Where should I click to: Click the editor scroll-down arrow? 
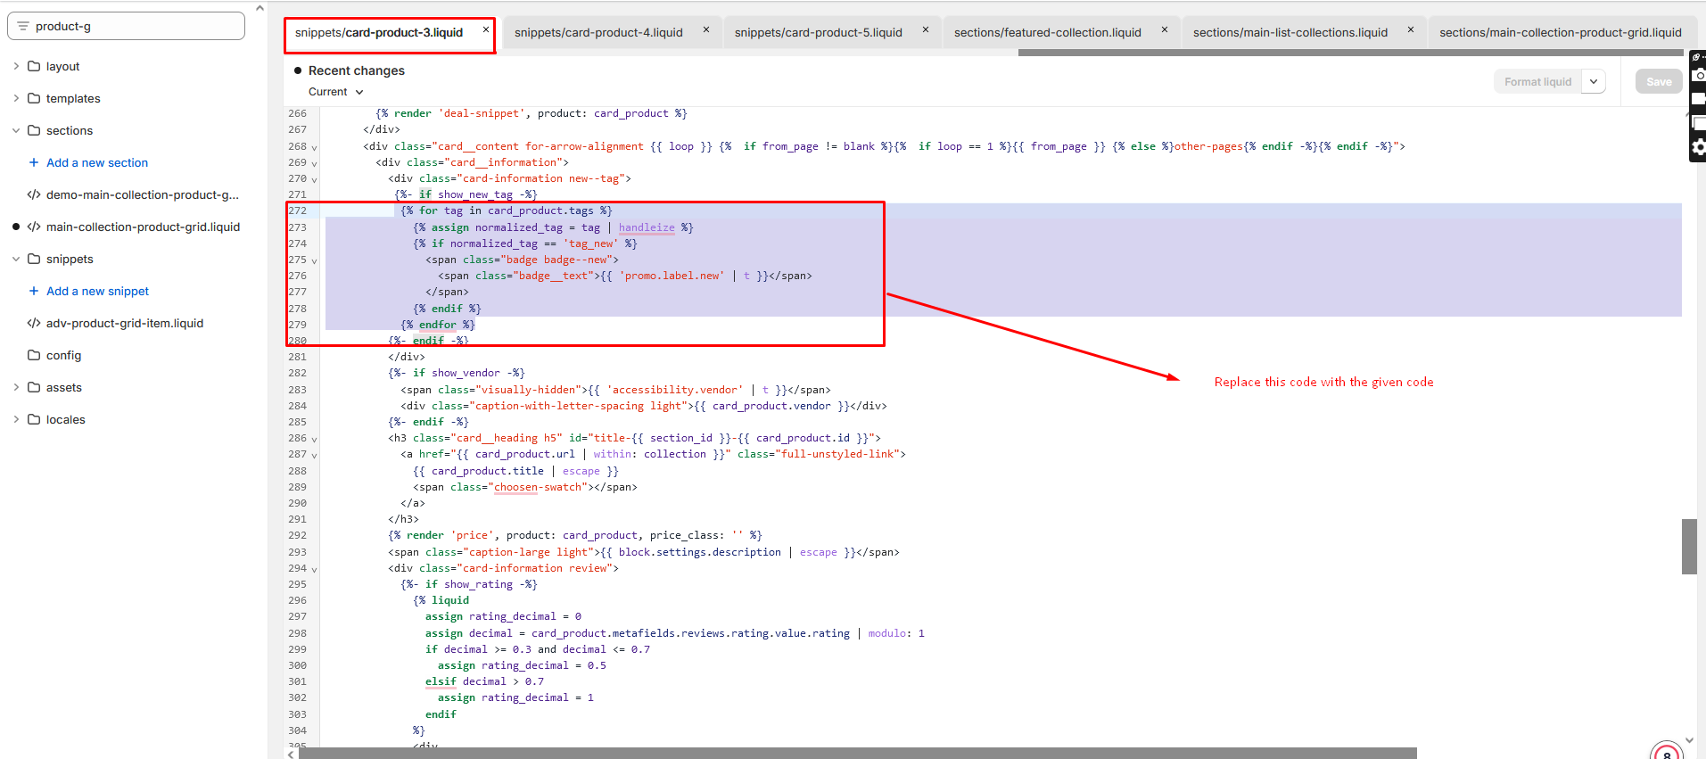pyautogui.click(x=1689, y=740)
